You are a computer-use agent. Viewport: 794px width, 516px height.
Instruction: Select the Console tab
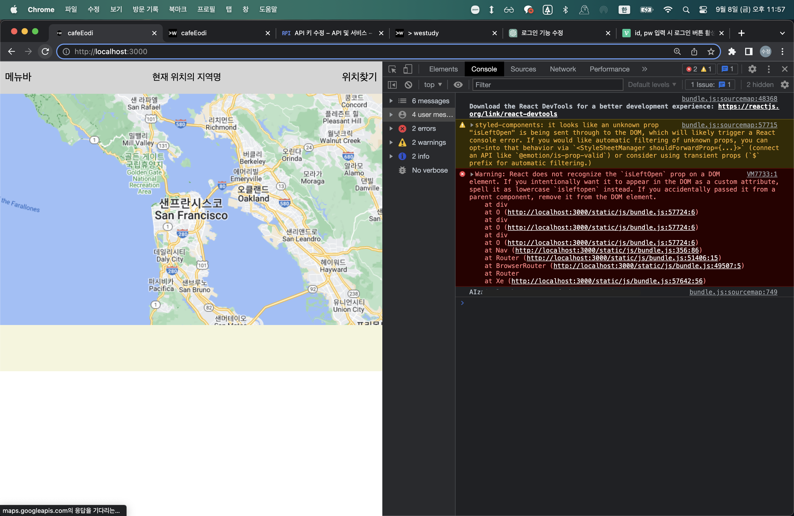click(484, 69)
